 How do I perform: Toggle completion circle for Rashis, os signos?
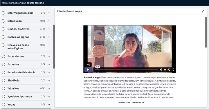coord(3,37)
